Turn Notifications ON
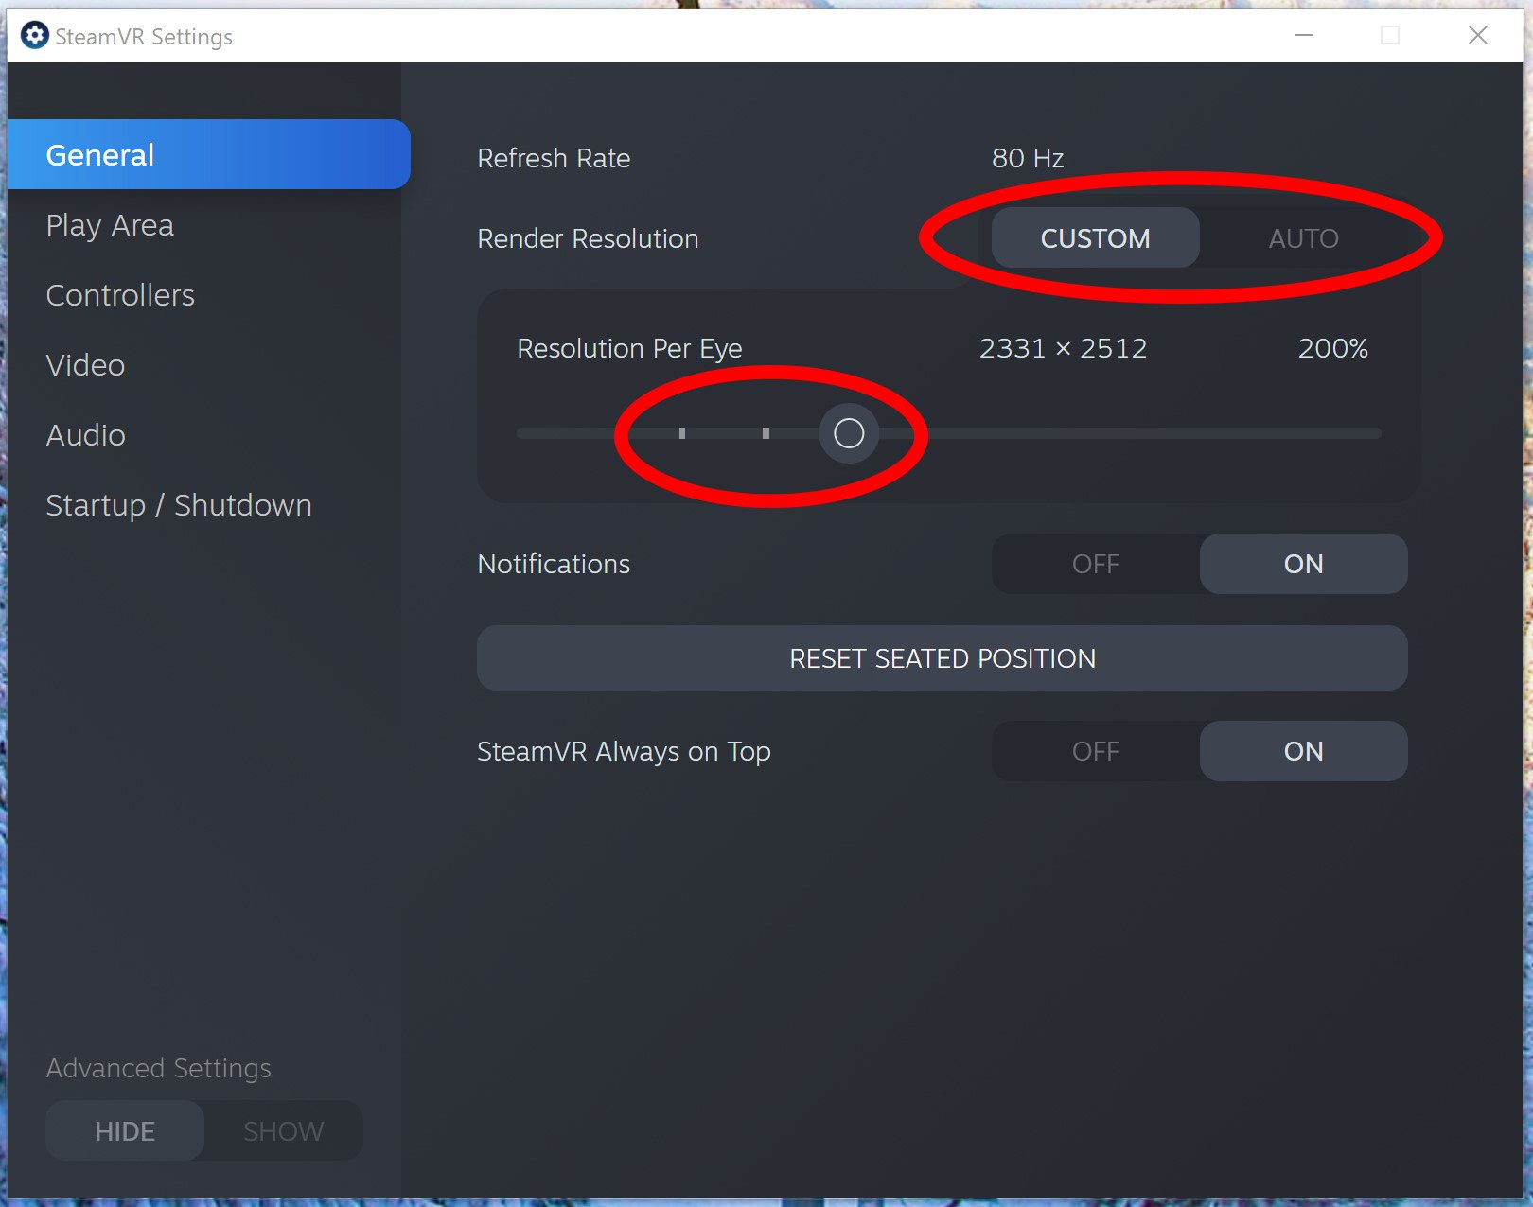 pyautogui.click(x=1304, y=564)
